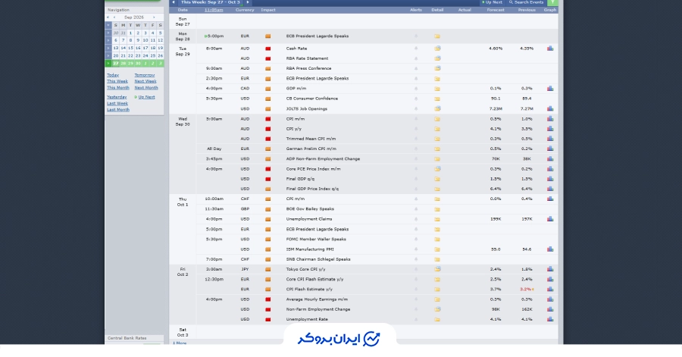The width and height of the screenshot is (682, 357).
Task: Open detail folder for Core PCE Price Index
Action: [x=437, y=169]
